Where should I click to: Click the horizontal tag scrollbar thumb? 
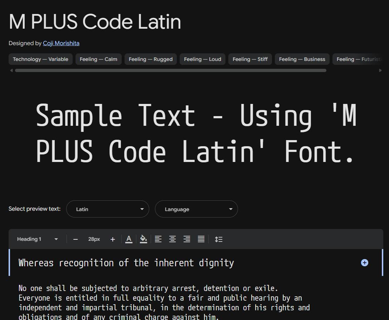(171, 71)
